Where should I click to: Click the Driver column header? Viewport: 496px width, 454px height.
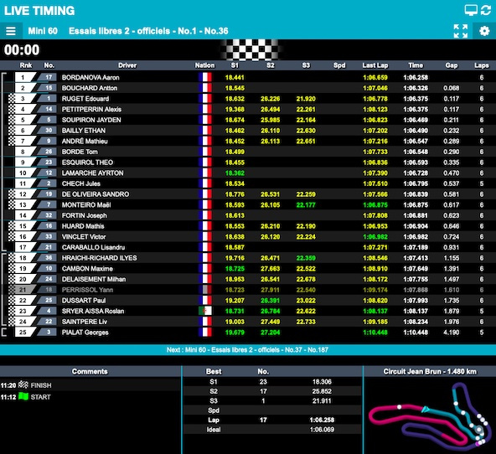pos(127,65)
